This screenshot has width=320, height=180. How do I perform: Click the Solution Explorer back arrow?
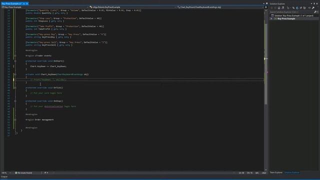pos(271,8)
